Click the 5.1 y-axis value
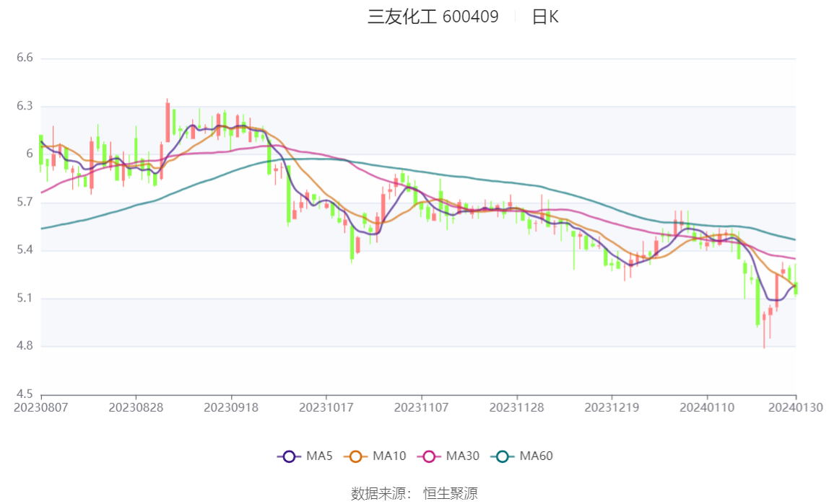 [x=25, y=298]
